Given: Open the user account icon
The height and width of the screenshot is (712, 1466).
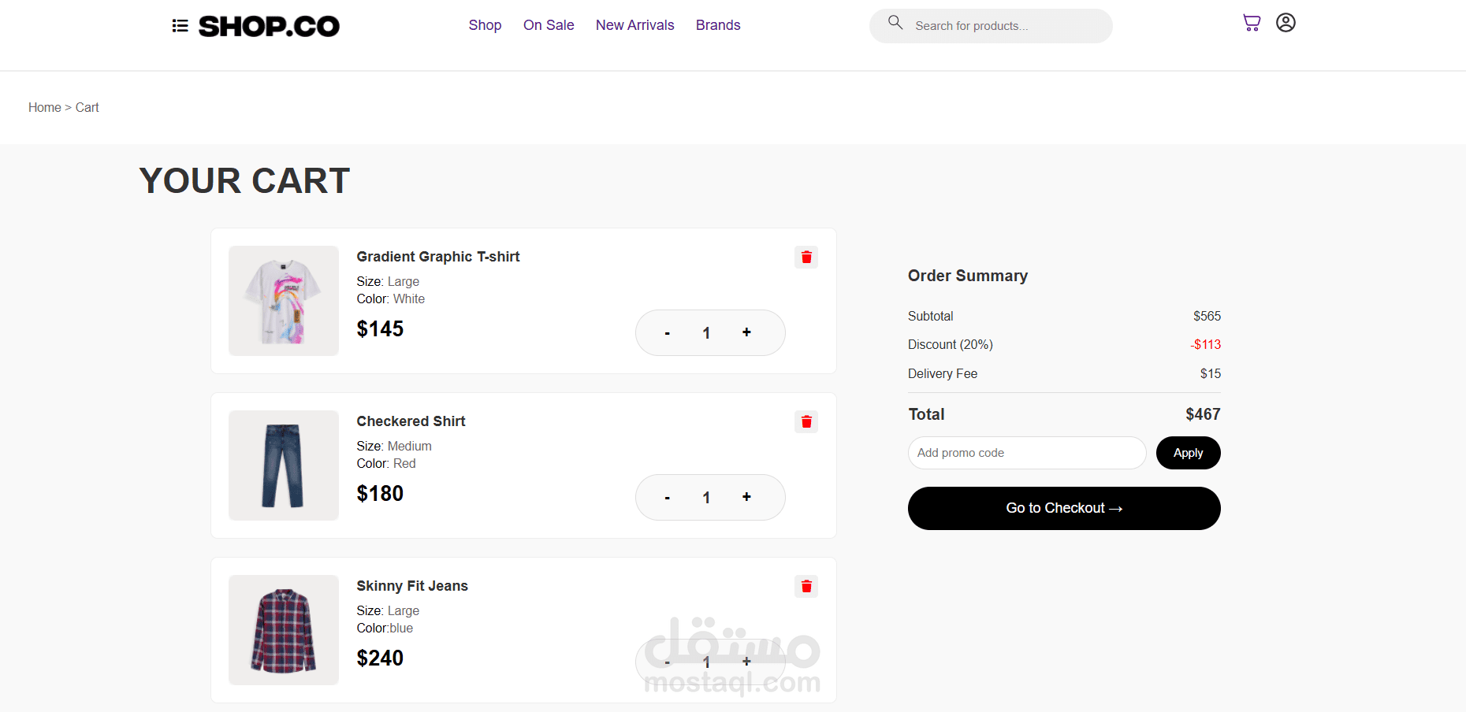Looking at the screenshot, I should pyautogui.click(x=1286, y=23).
